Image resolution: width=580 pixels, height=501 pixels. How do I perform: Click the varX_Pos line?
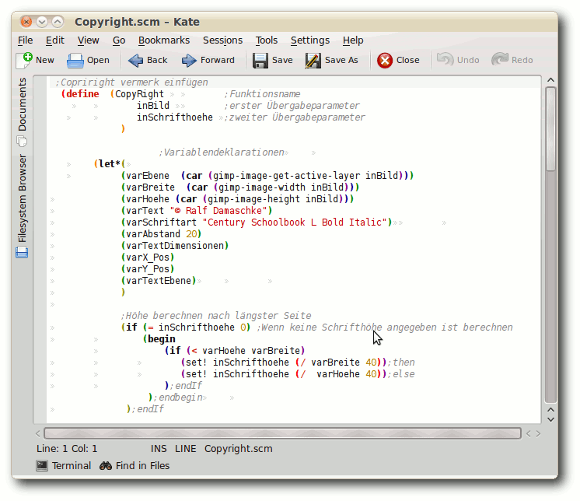(148, 258)
